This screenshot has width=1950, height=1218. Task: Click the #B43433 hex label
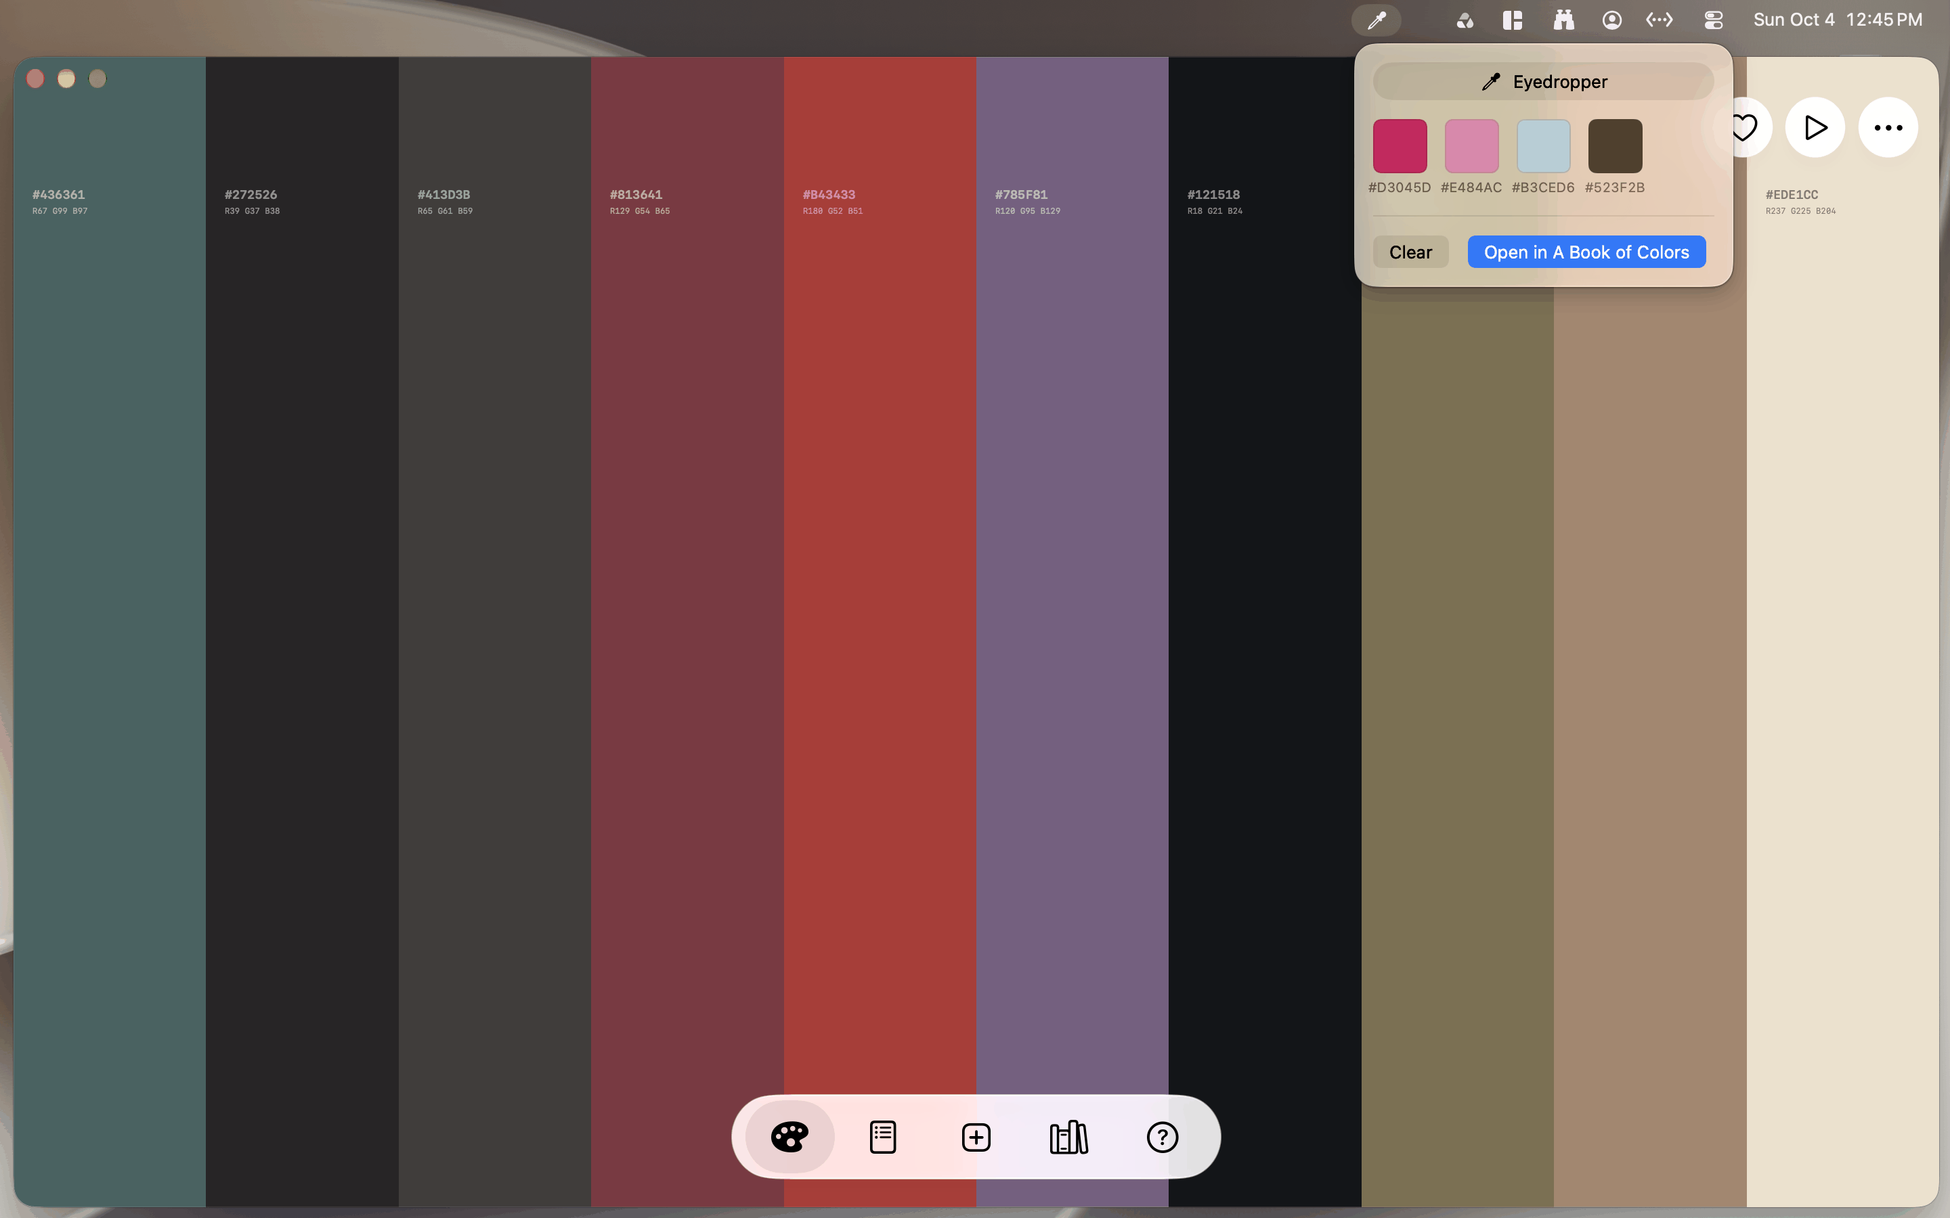click(x=828, y=194)
